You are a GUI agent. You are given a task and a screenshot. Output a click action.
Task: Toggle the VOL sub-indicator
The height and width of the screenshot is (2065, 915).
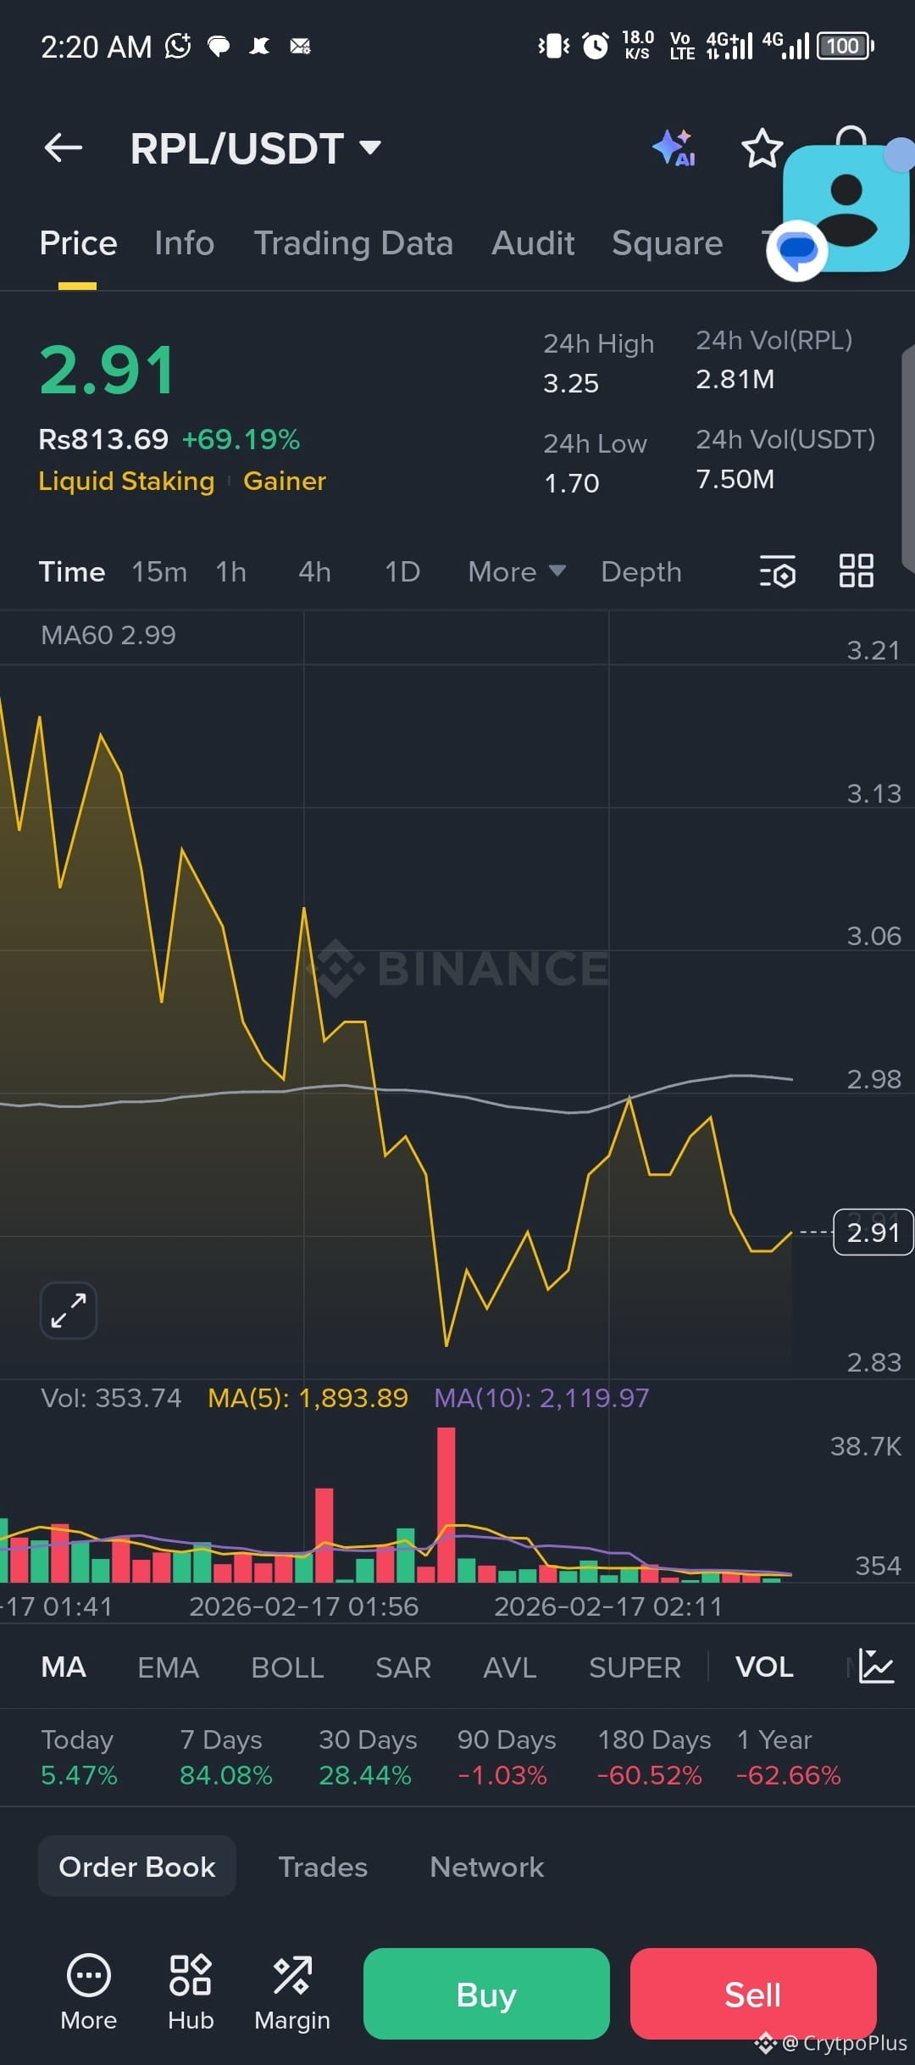coord(764,1667)
